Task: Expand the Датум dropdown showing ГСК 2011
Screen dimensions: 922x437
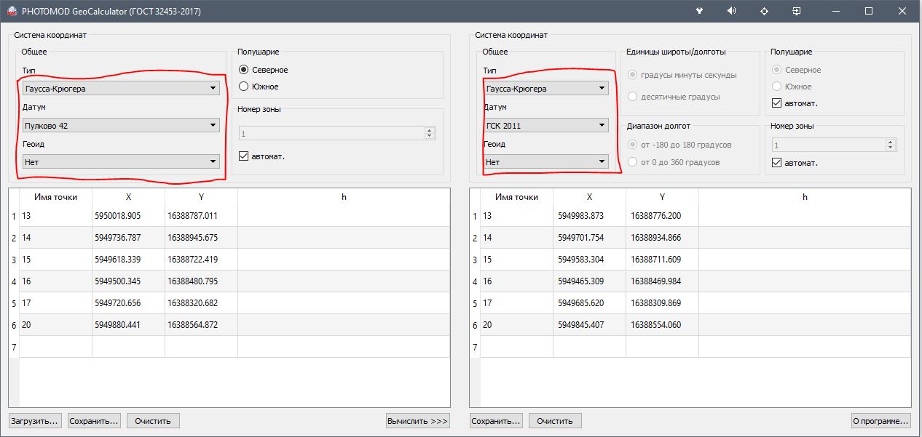Action: [x=545, y=125]
